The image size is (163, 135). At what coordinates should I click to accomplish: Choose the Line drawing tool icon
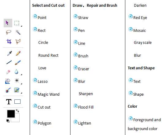tap(9, 62)
